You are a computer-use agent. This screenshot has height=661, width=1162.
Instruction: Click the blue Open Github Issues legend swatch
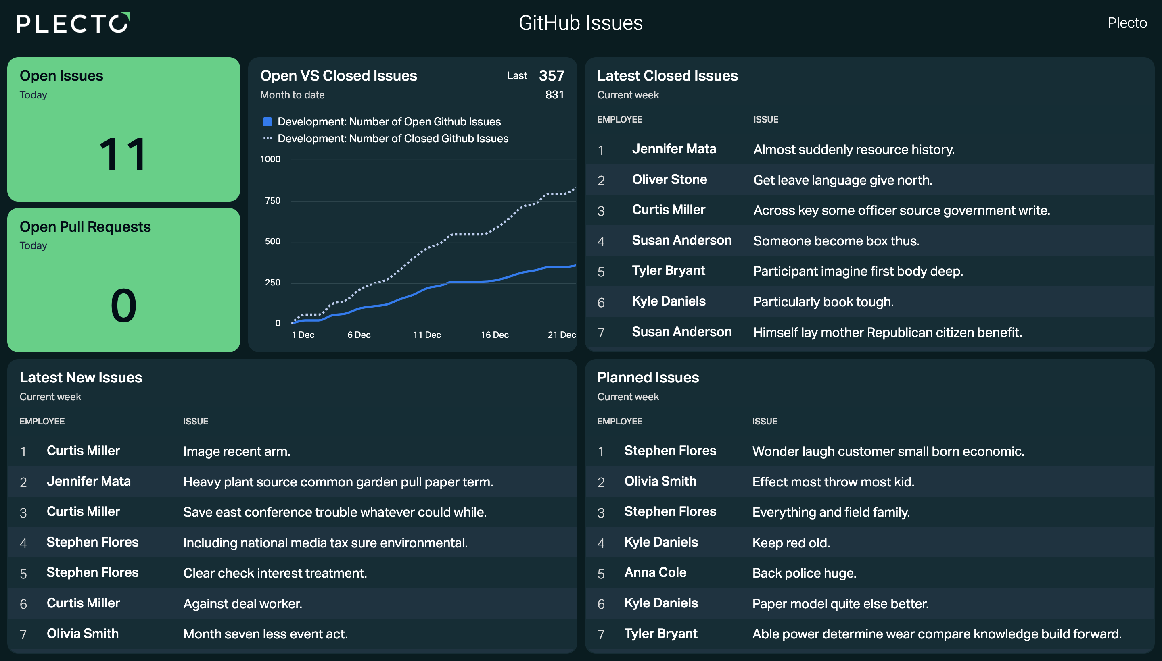[x=267, y=122]
